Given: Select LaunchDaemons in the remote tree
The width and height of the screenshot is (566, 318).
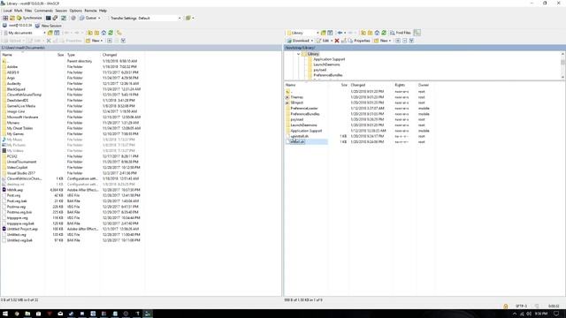Looking at the screenshot, I should click(326, 64).
